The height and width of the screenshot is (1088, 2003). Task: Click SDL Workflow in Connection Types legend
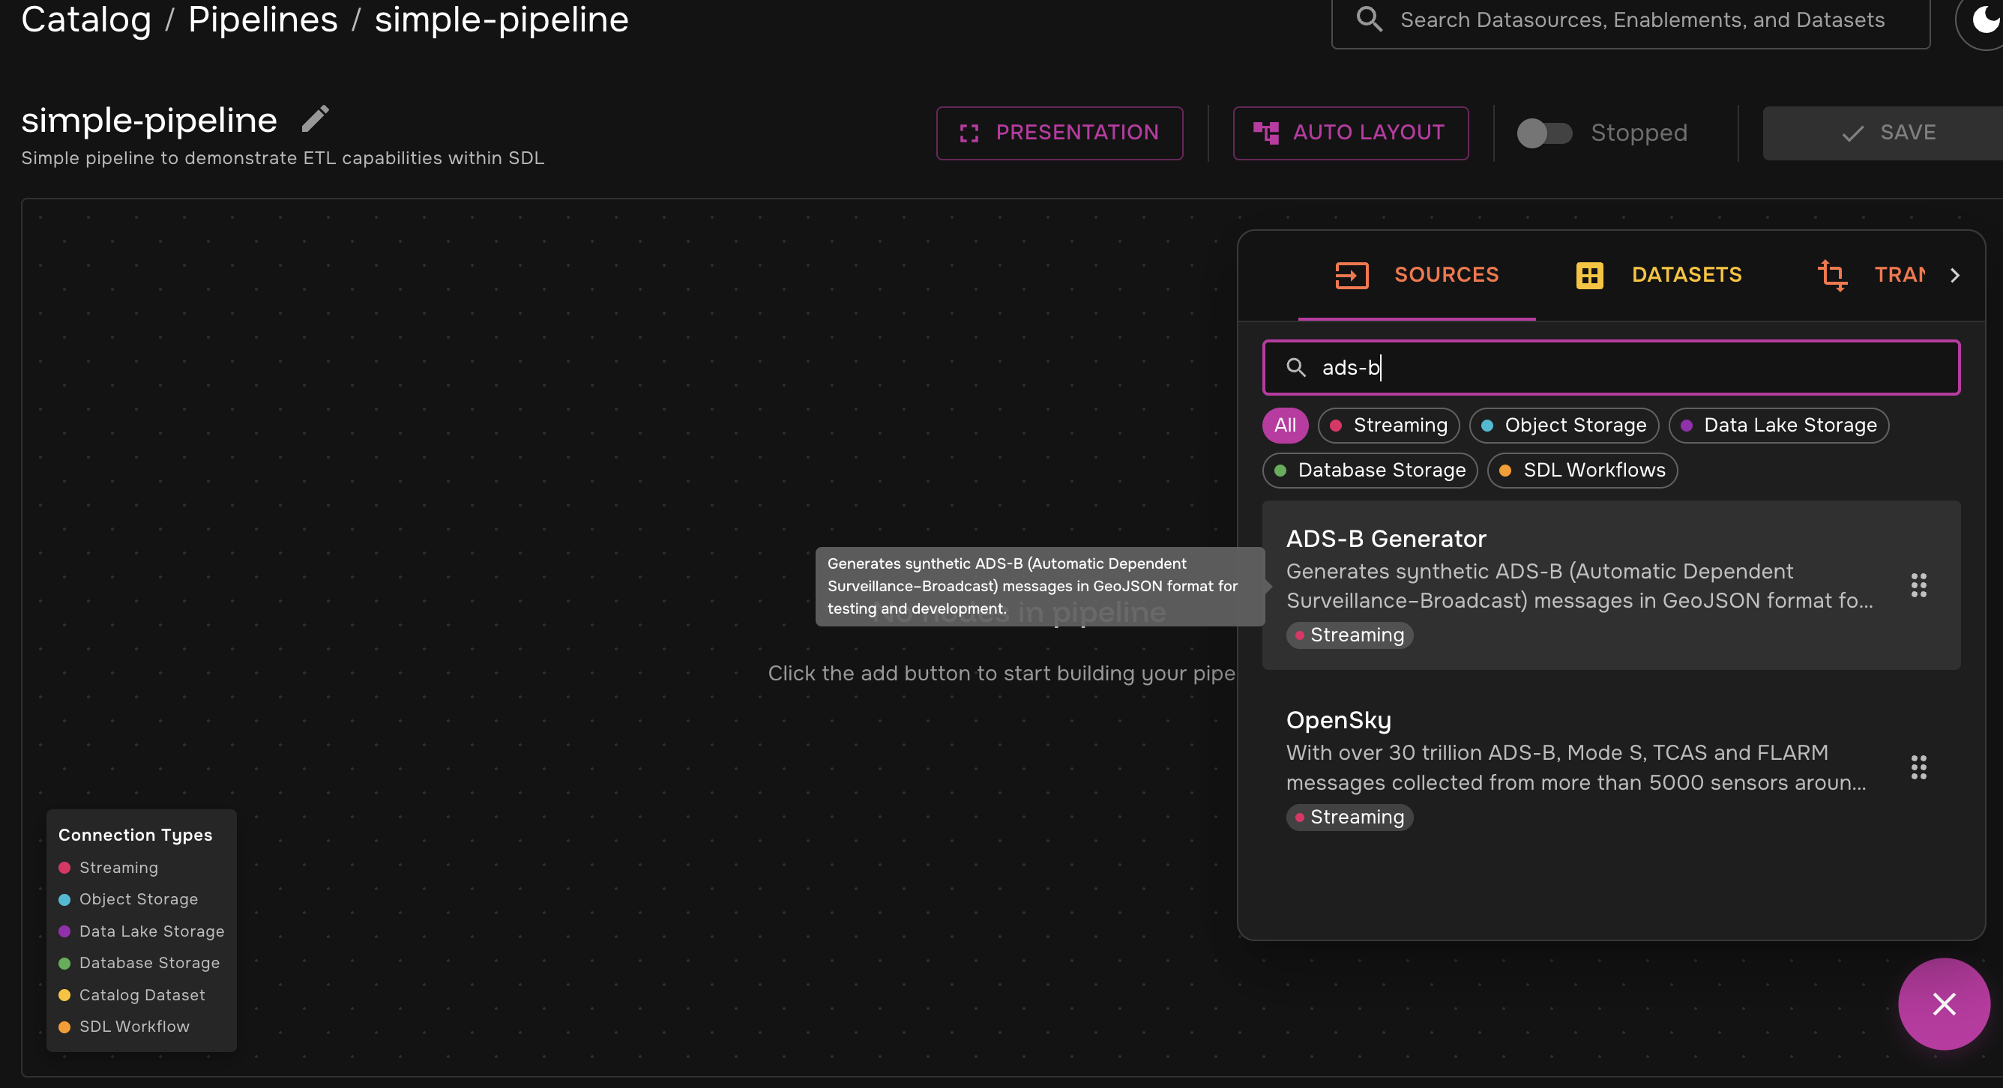tap(124, 1027)
